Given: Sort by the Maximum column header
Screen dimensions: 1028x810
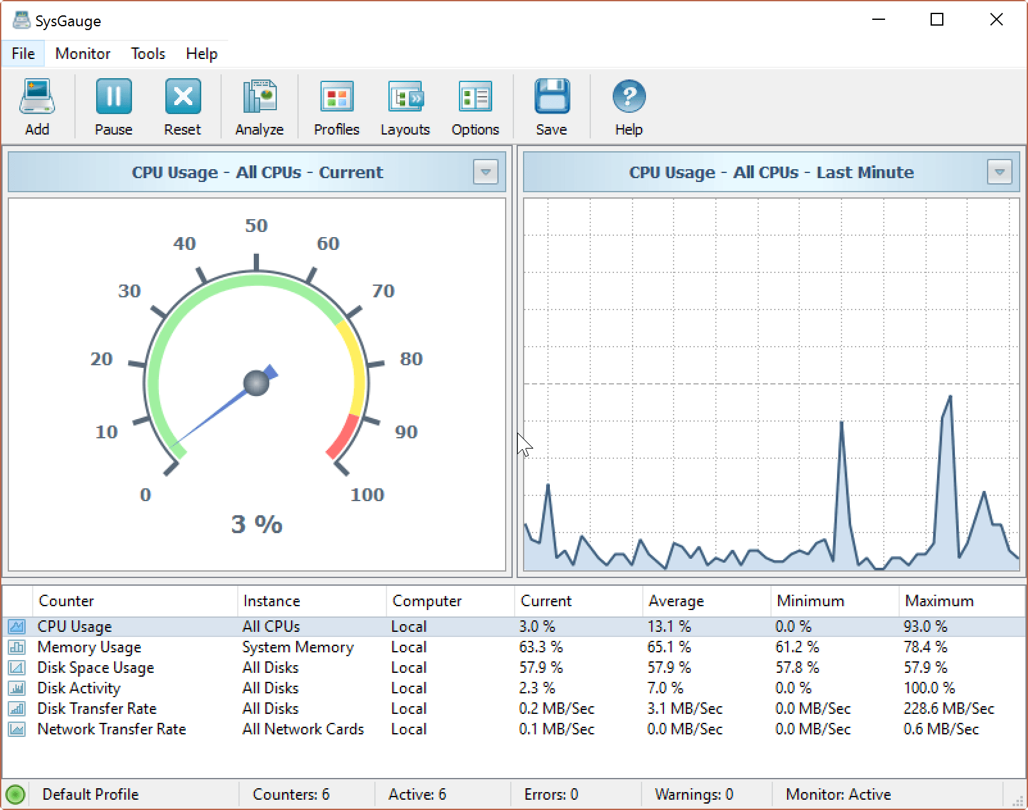Looking at the screenshot, I should click(939, 601).
